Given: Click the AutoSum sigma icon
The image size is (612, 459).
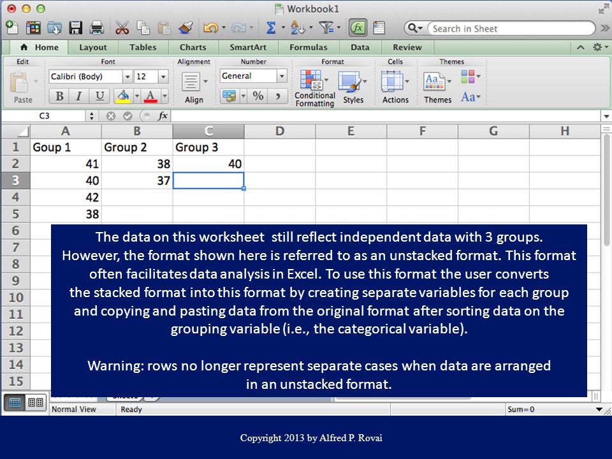Looking at the screenshot, I should [270, 28].
